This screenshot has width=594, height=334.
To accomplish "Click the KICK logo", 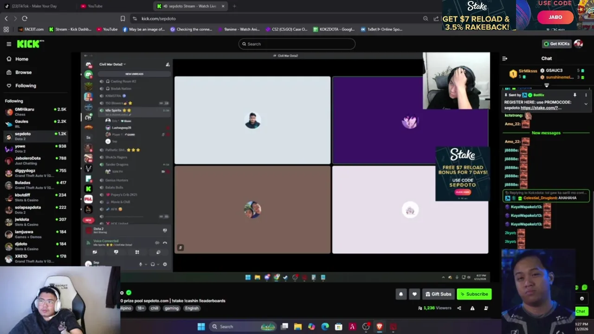I will pyautogui.click(x=30, y=44).
